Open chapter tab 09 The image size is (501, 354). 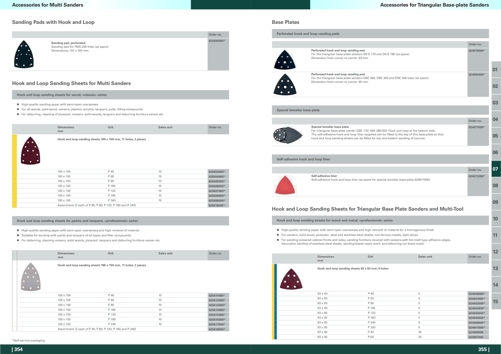[495, 202]
